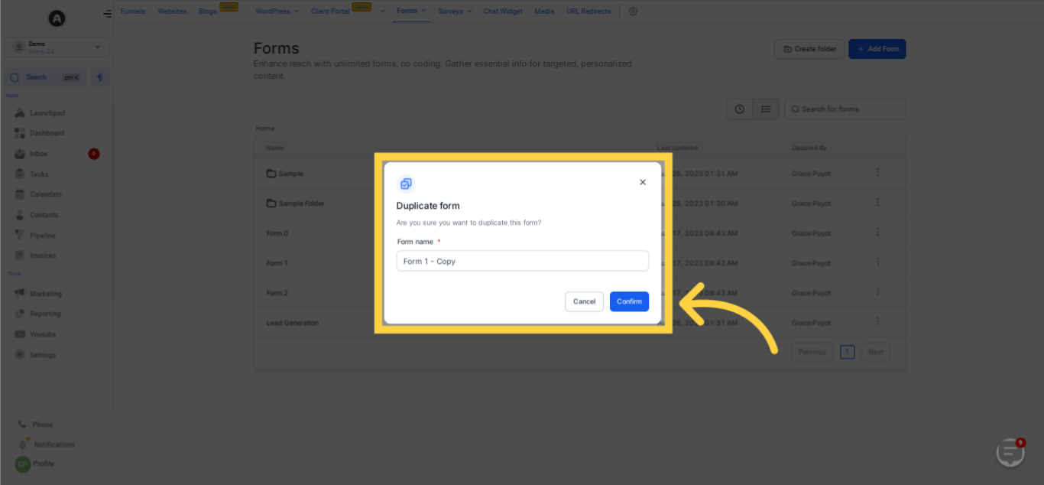The height and width of the screenshot is (485, 1044).
Task: Open three-dot menu for Sample Folder row
Action: (878, 203)
